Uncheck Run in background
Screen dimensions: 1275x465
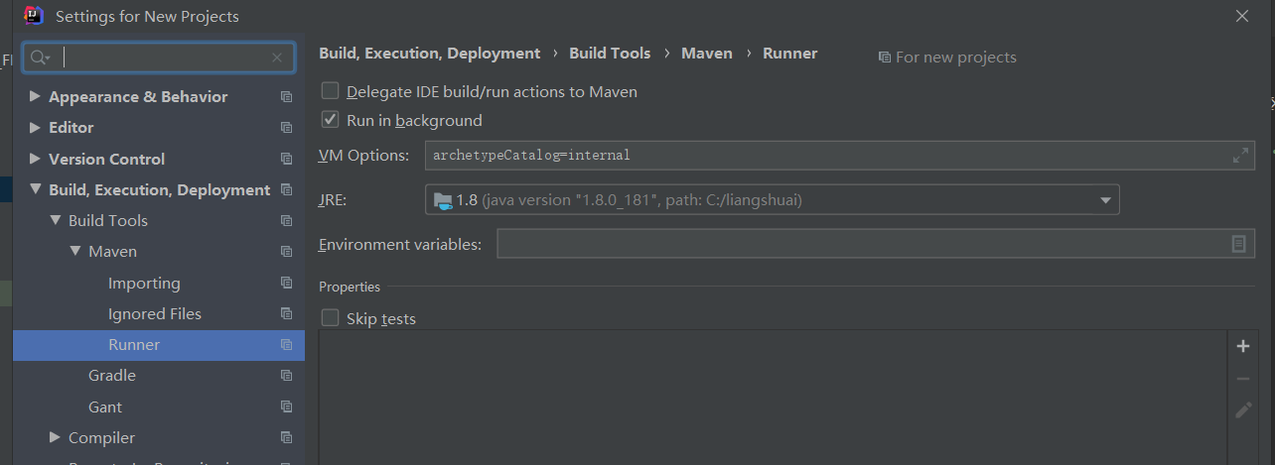tap(331, 120)
